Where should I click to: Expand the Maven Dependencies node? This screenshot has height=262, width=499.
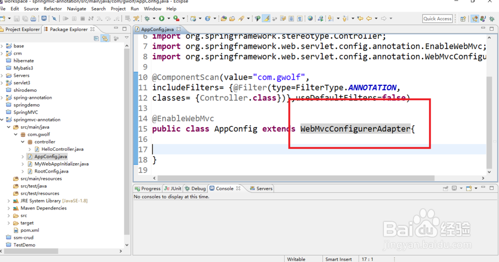tap(8, 208)
